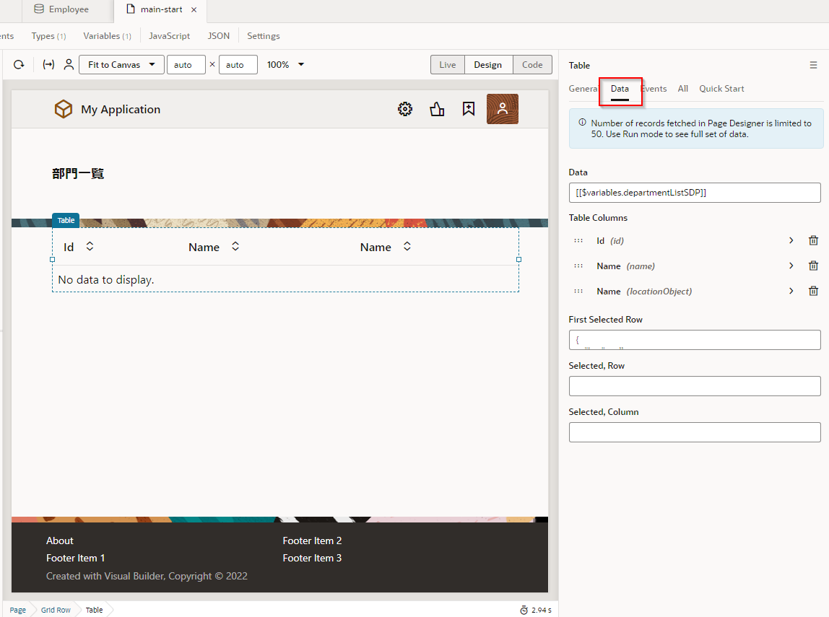The image size is (829, 617).
Task: Delete the locationObject column with trash icon
Action: 813,292
